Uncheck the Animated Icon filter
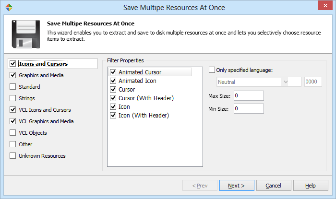This screenshot has width=336, height=199. 113,81
